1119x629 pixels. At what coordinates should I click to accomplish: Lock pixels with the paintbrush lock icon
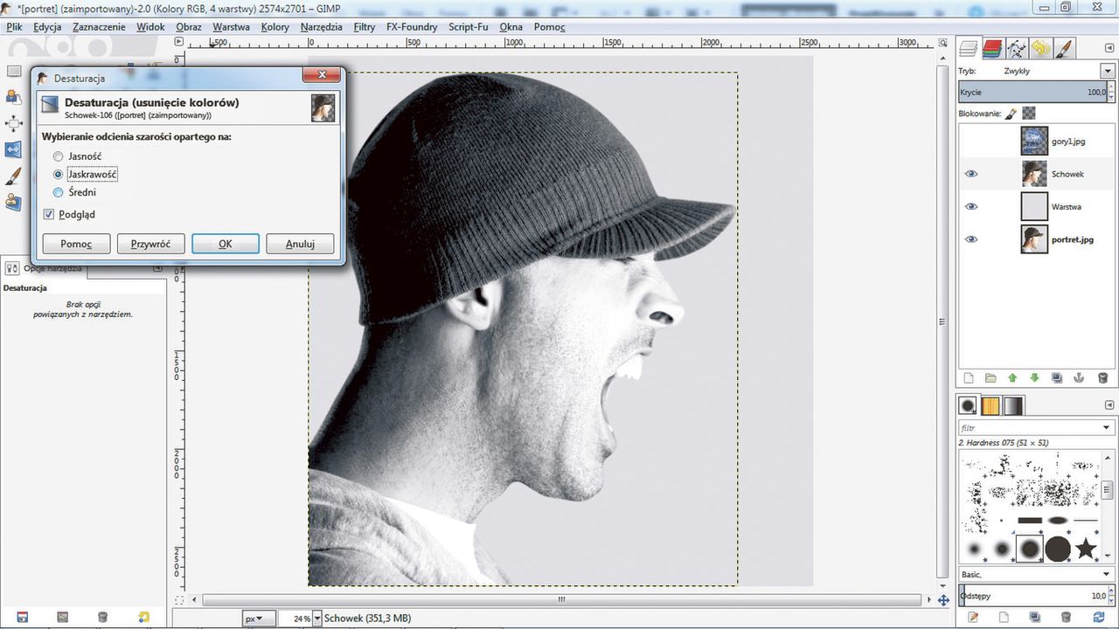[1011, 114]
